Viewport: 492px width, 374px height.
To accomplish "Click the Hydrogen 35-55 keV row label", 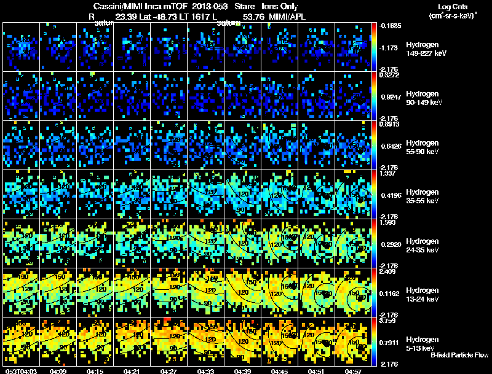I will pos(423,197).
